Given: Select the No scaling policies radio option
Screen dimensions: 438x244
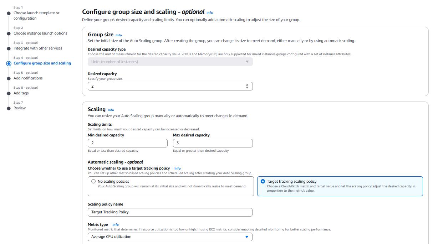Looking at the screenshot, I should pos(93,181).
